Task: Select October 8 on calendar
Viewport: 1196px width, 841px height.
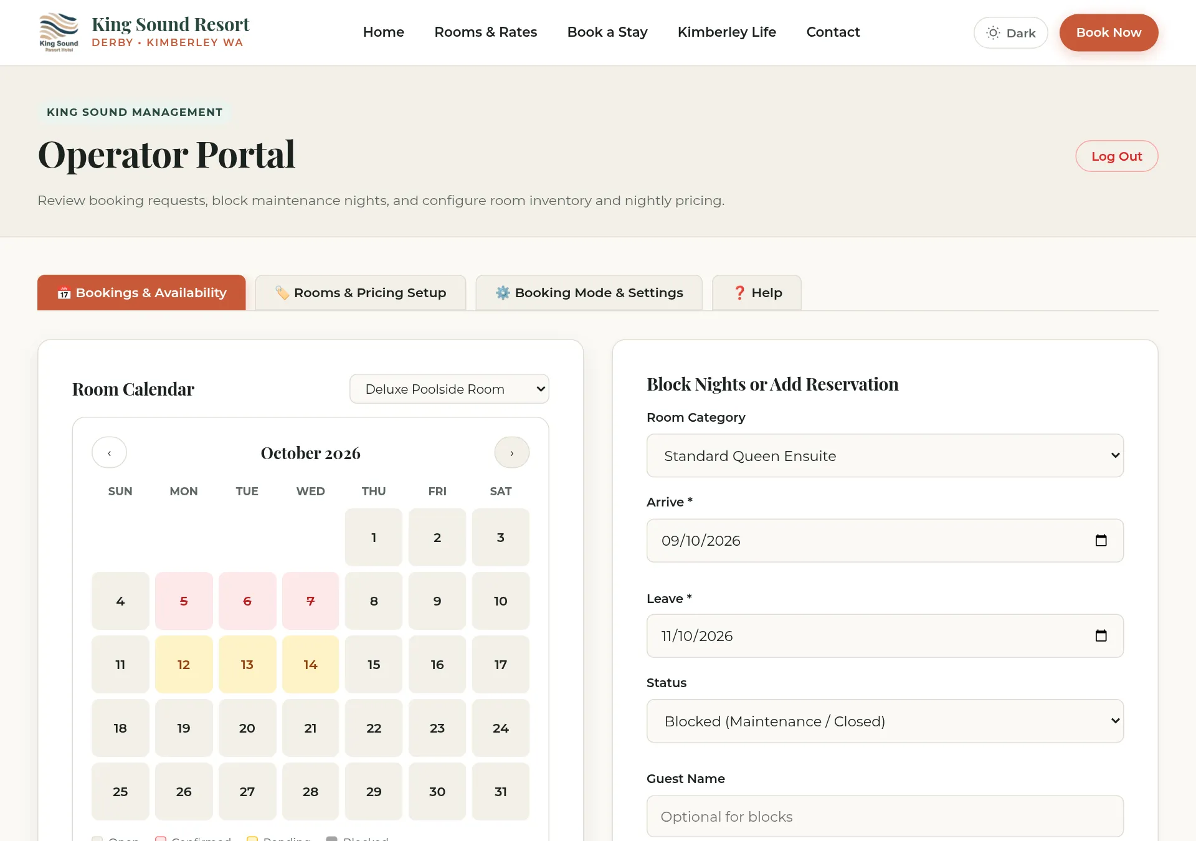Action: [374, 601]
